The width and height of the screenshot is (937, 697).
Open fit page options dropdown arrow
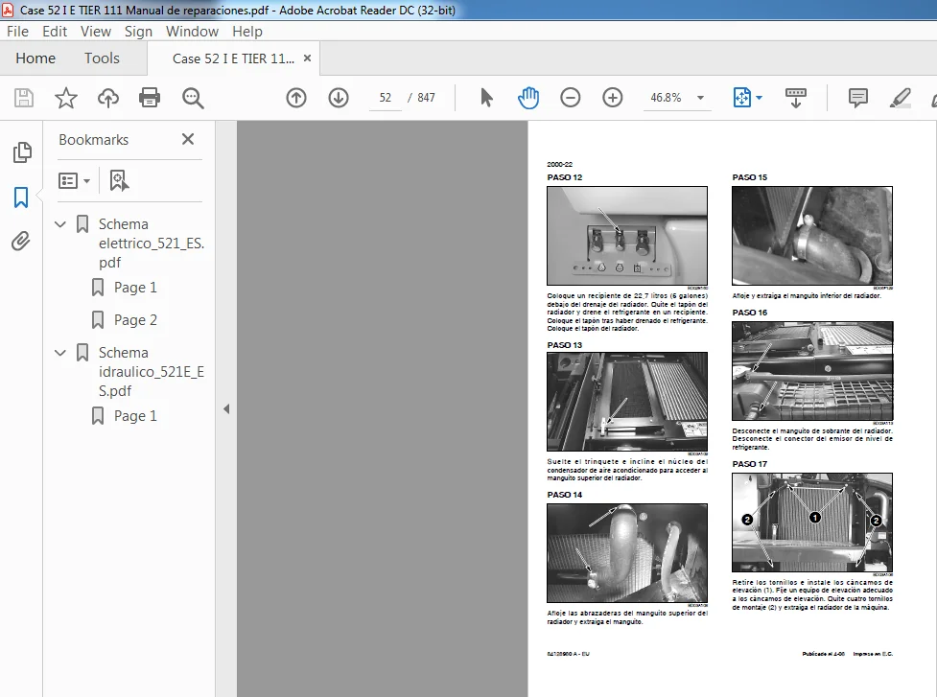[759, 98]
